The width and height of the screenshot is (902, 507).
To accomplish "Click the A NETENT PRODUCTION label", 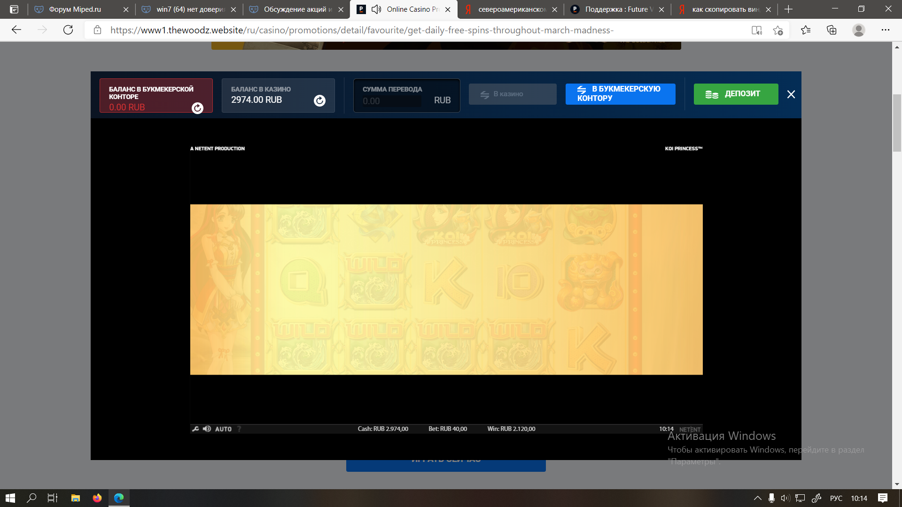I will click(x=218, y=148).
